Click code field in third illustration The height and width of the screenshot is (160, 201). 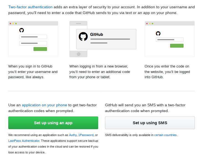coord(170,40)
